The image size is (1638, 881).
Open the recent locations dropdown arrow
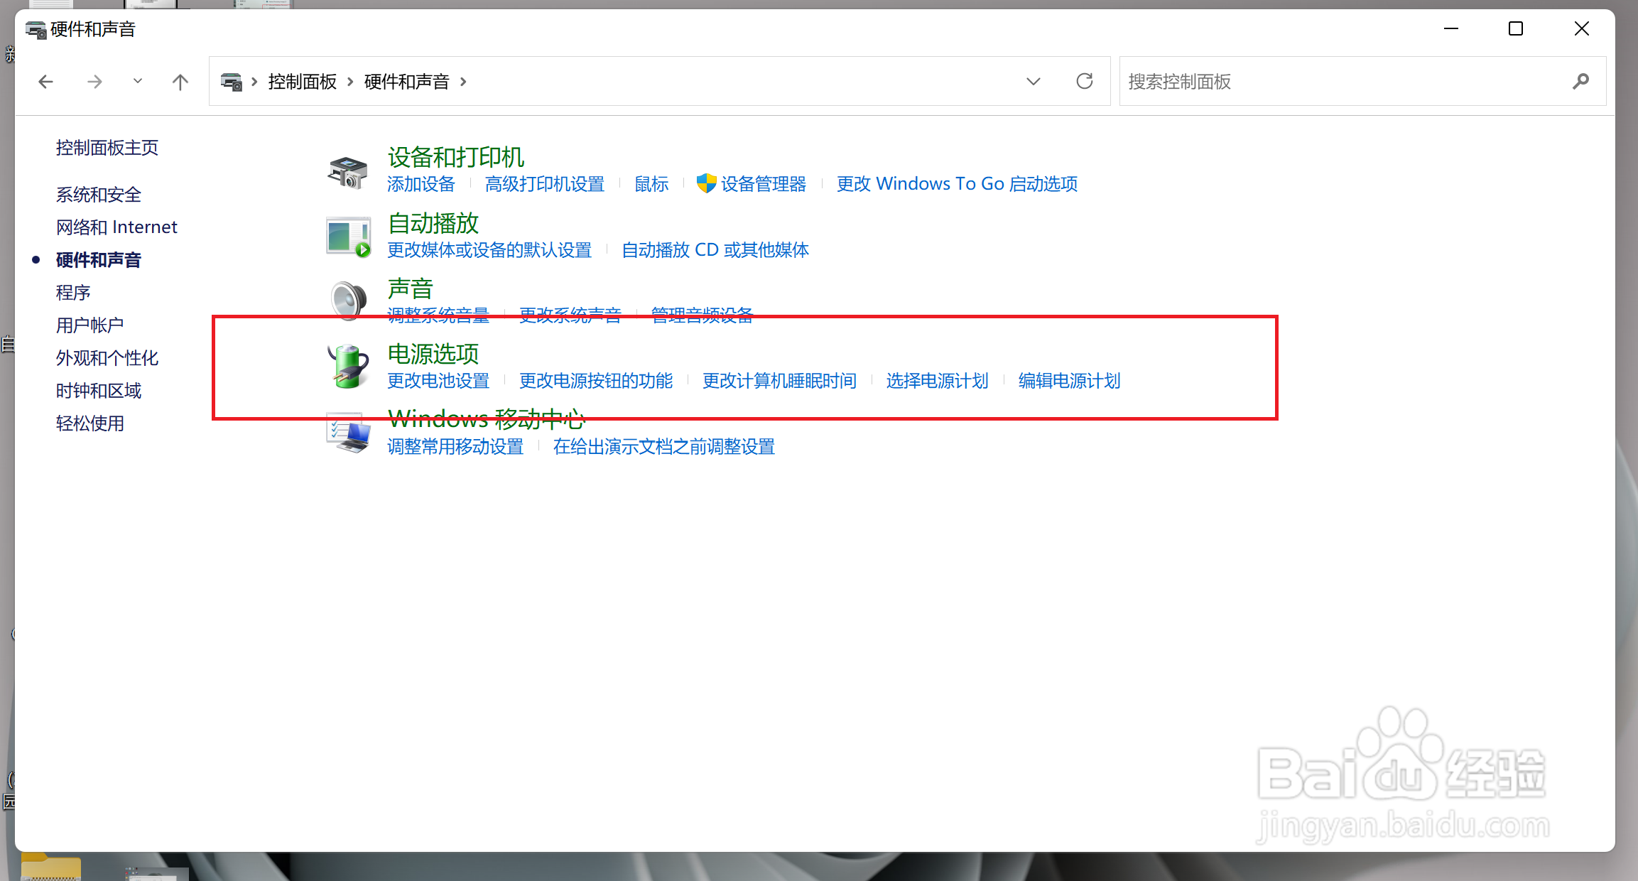pyautogui.click(x=138, y=82)
